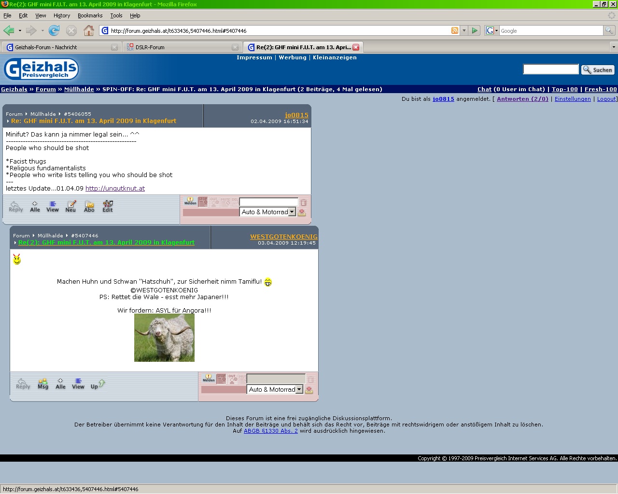Open the Bookmarks menu
Screen dimensions: 618x494
pos(90,15)
